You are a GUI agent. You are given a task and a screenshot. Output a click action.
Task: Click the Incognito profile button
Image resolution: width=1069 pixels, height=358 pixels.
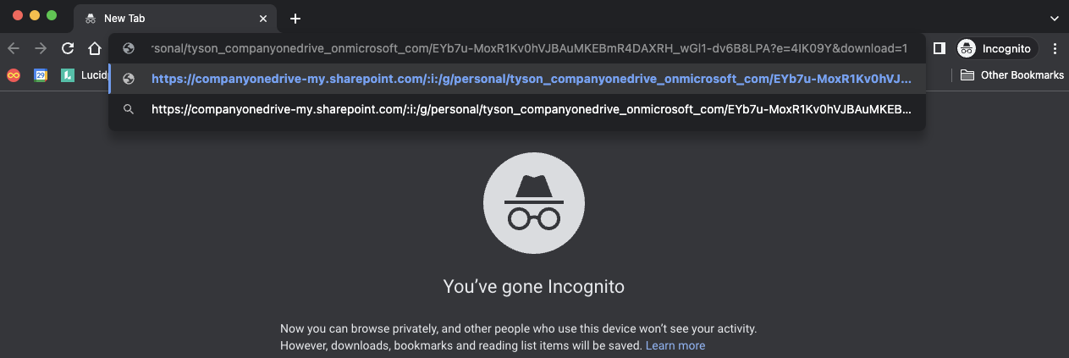pos(995,48)
